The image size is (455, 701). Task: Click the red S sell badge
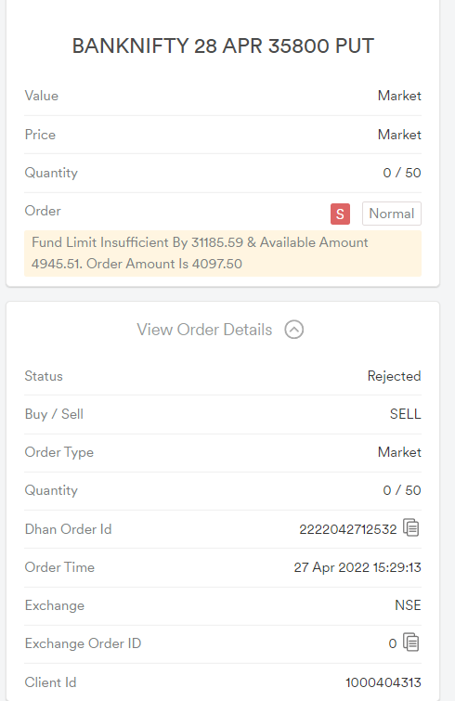pos(340,214)
